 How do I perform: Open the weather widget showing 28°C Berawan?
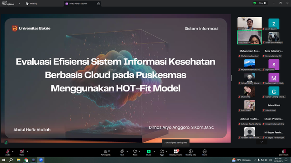point(241,160)
